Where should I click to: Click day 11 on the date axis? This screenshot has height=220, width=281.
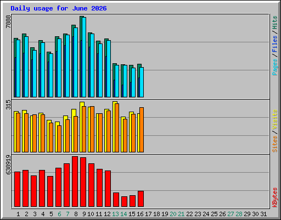point(99,214)
